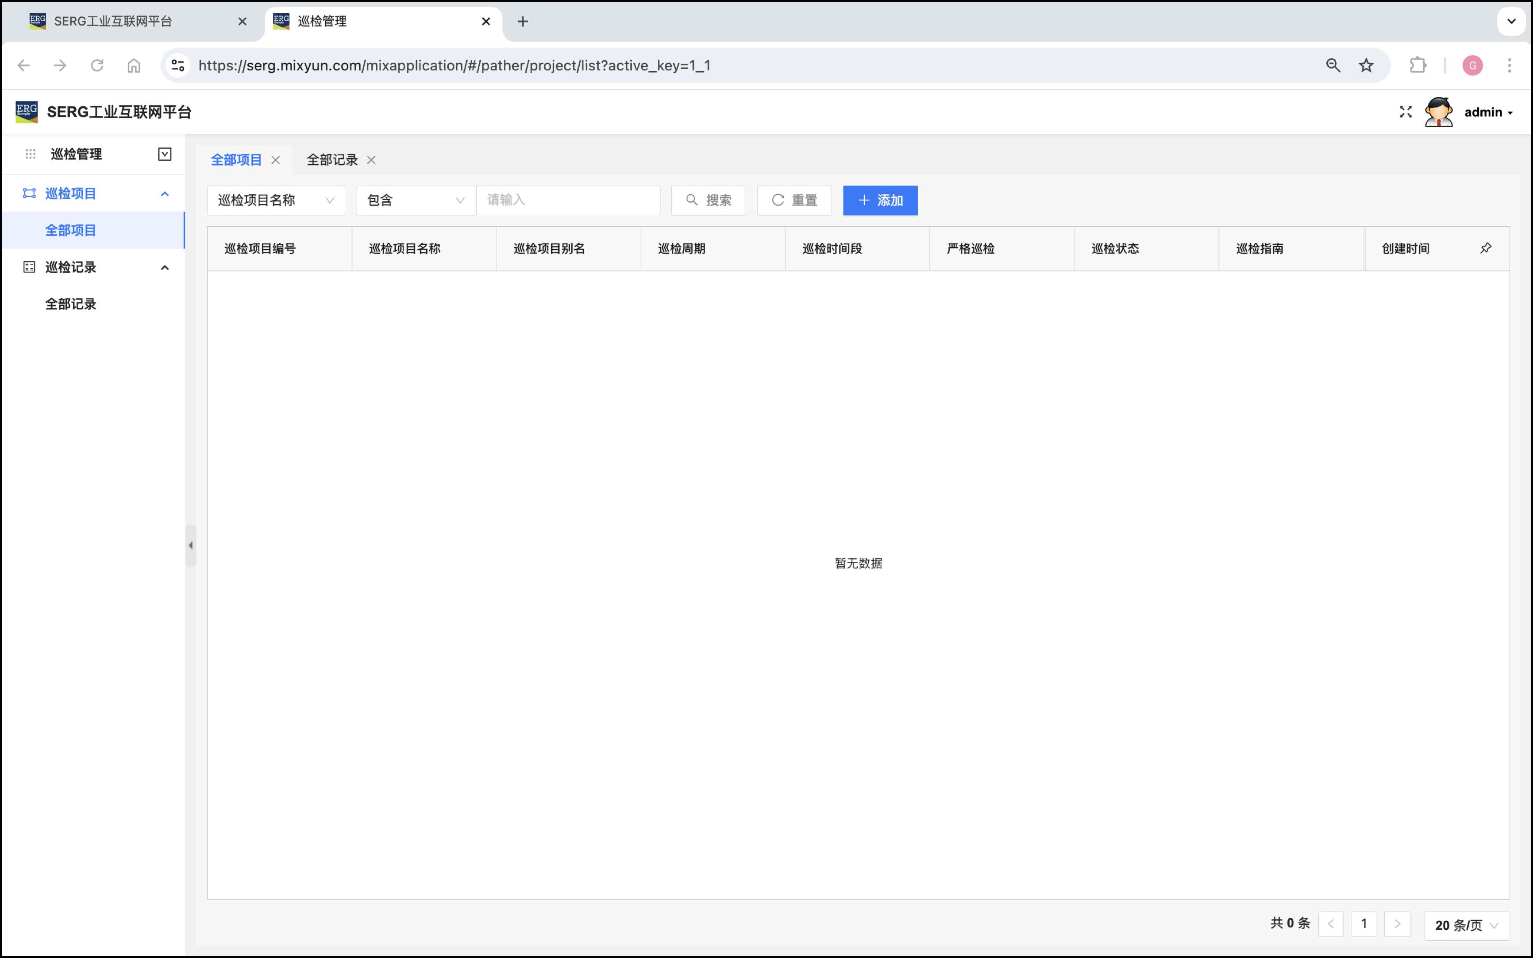The width and height of the screenshot is (1533, 958).
Task: Click the pin icon in table header
Action: (x=1486, y=248)
